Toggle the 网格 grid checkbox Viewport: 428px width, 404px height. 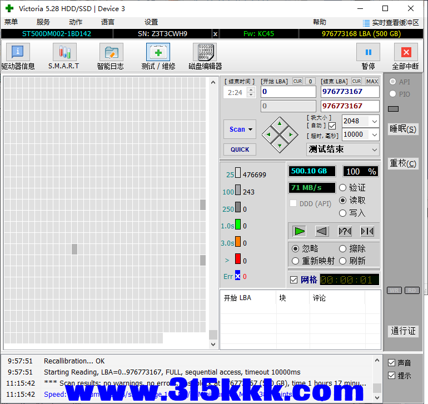point(294,280)
